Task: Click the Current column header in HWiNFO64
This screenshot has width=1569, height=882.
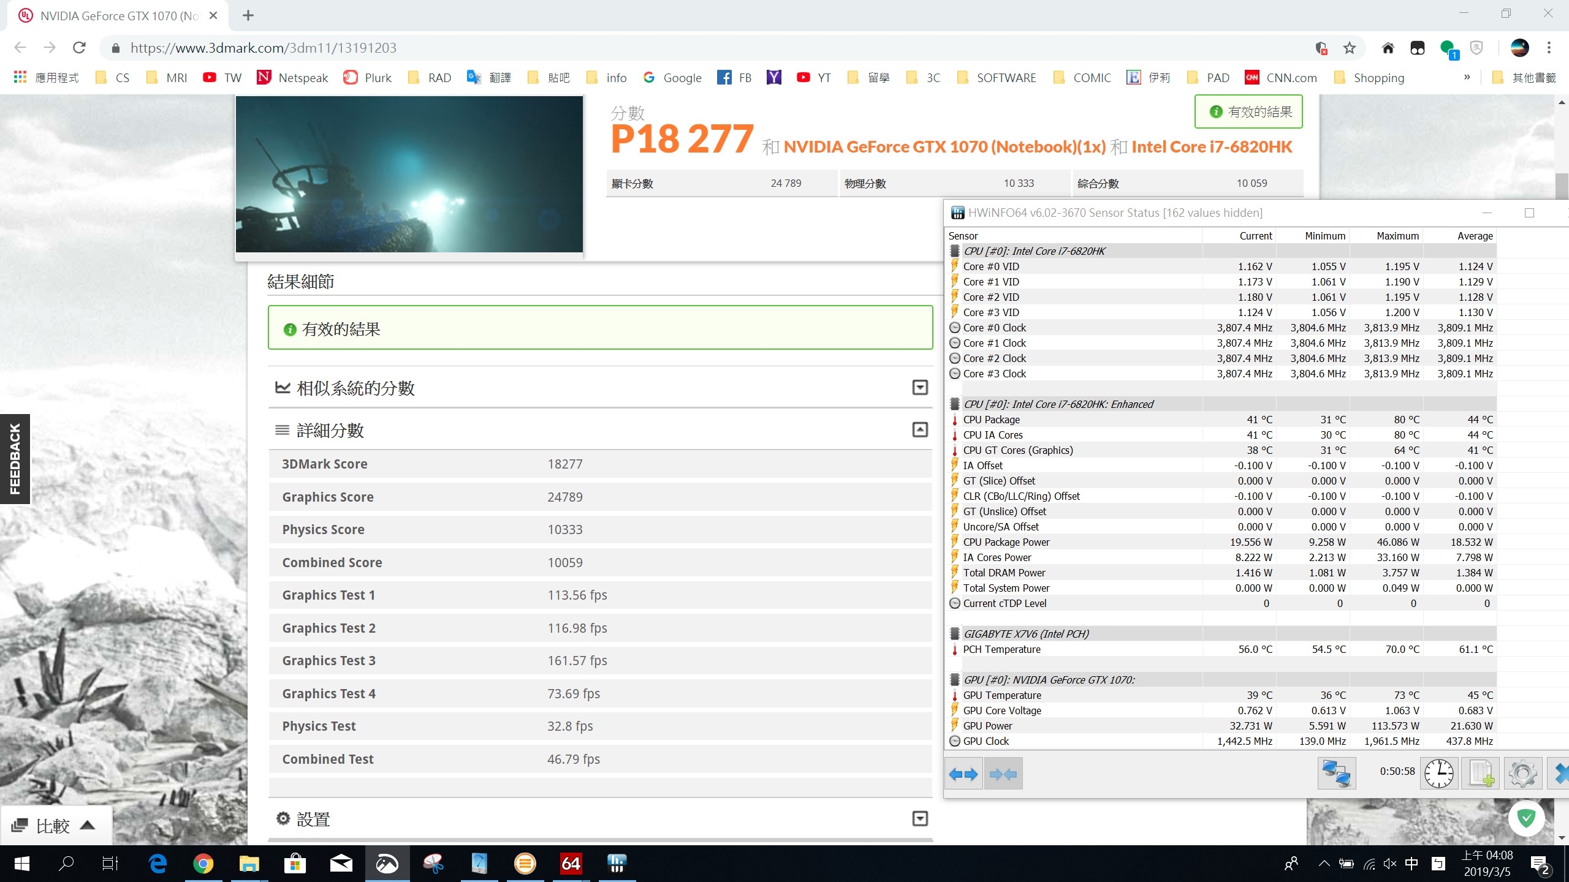Action: [1239, 236]
